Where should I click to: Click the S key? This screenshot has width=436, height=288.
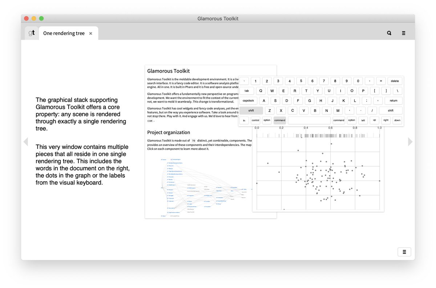pyautogui.click(x=275, y=101)
